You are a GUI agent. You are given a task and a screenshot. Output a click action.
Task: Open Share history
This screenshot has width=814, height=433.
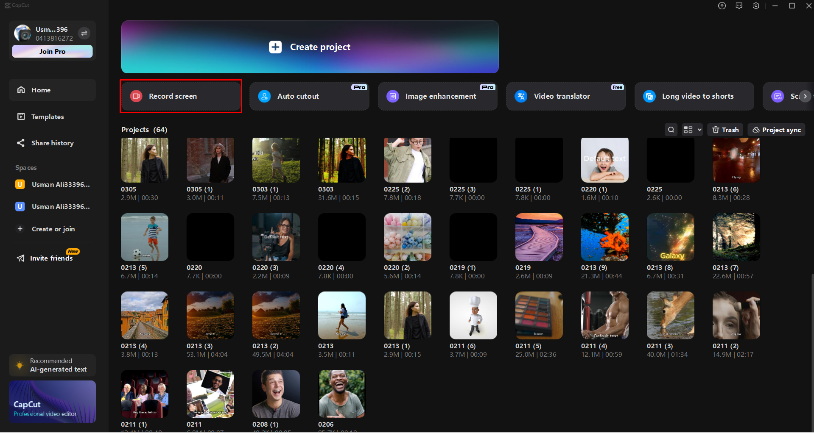tap(53, 143)
